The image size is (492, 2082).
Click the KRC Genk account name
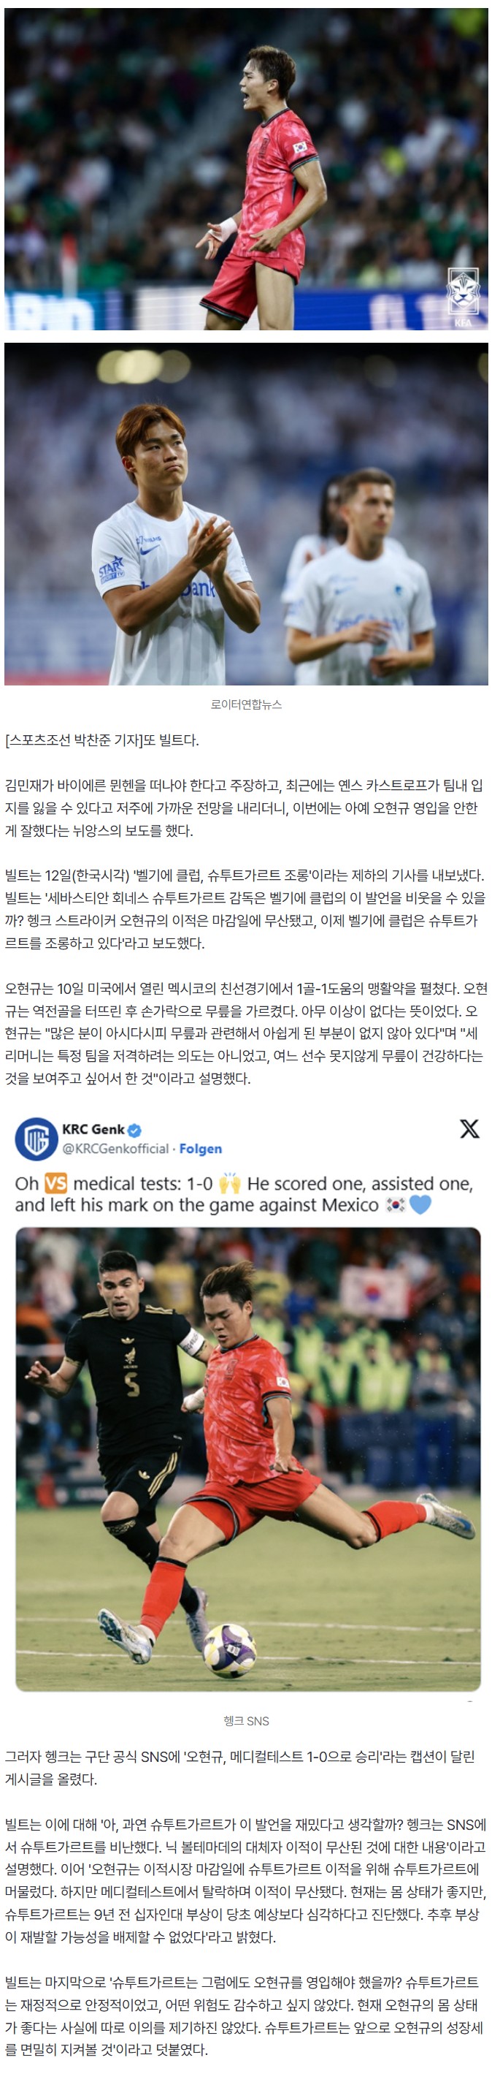point(93,1129)
